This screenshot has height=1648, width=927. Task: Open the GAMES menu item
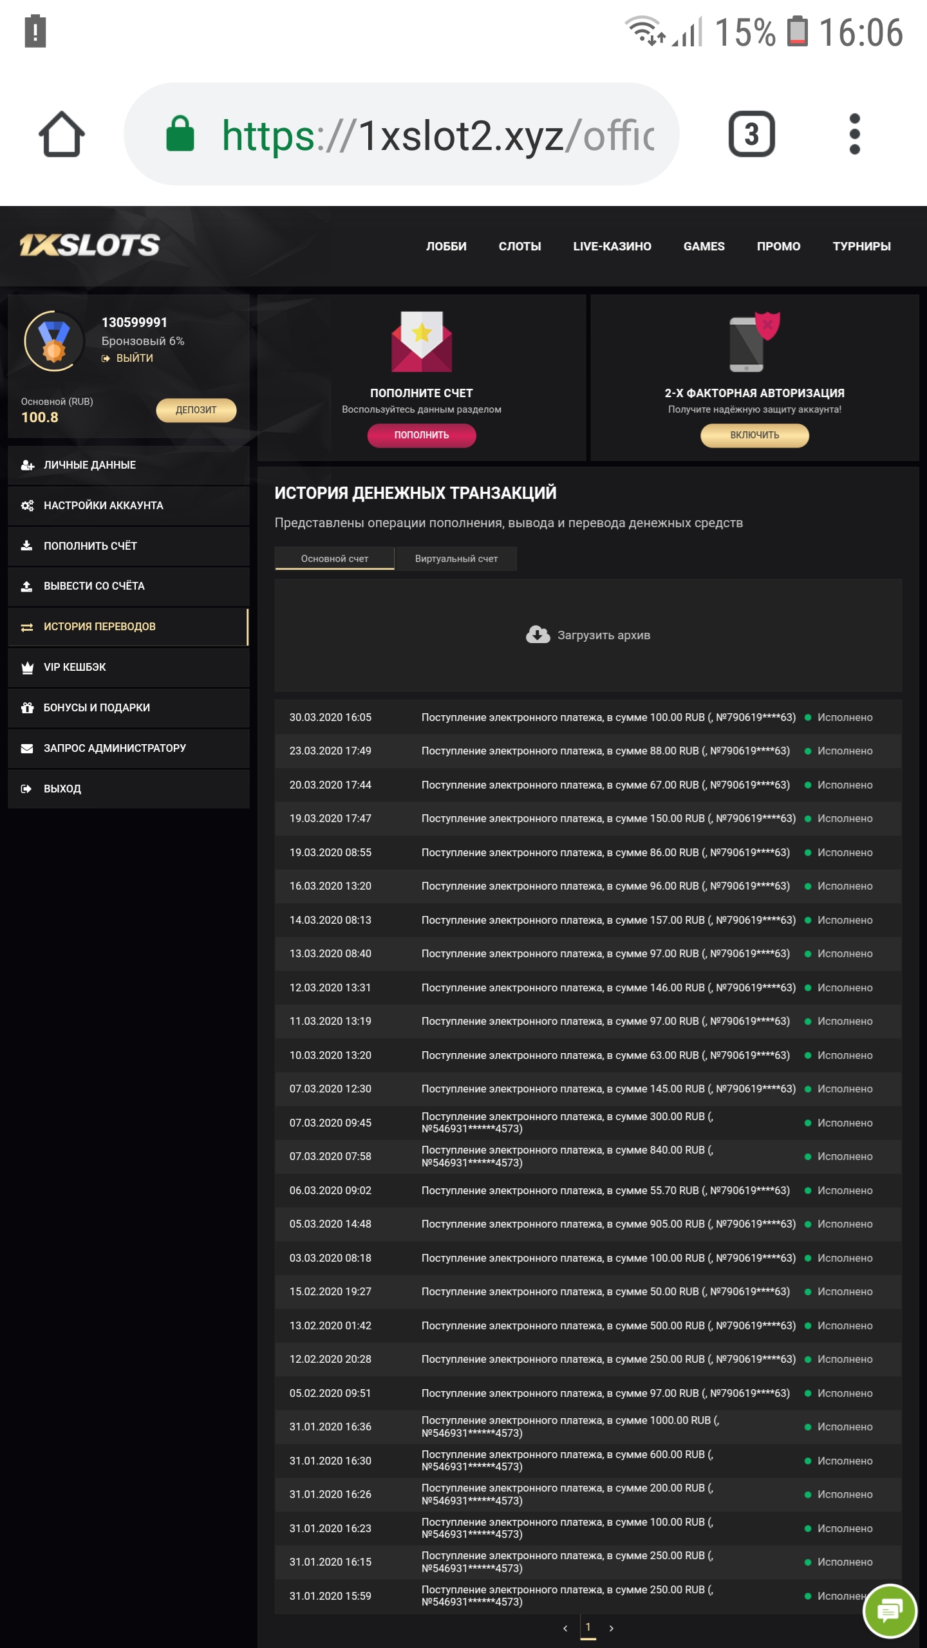704,247
